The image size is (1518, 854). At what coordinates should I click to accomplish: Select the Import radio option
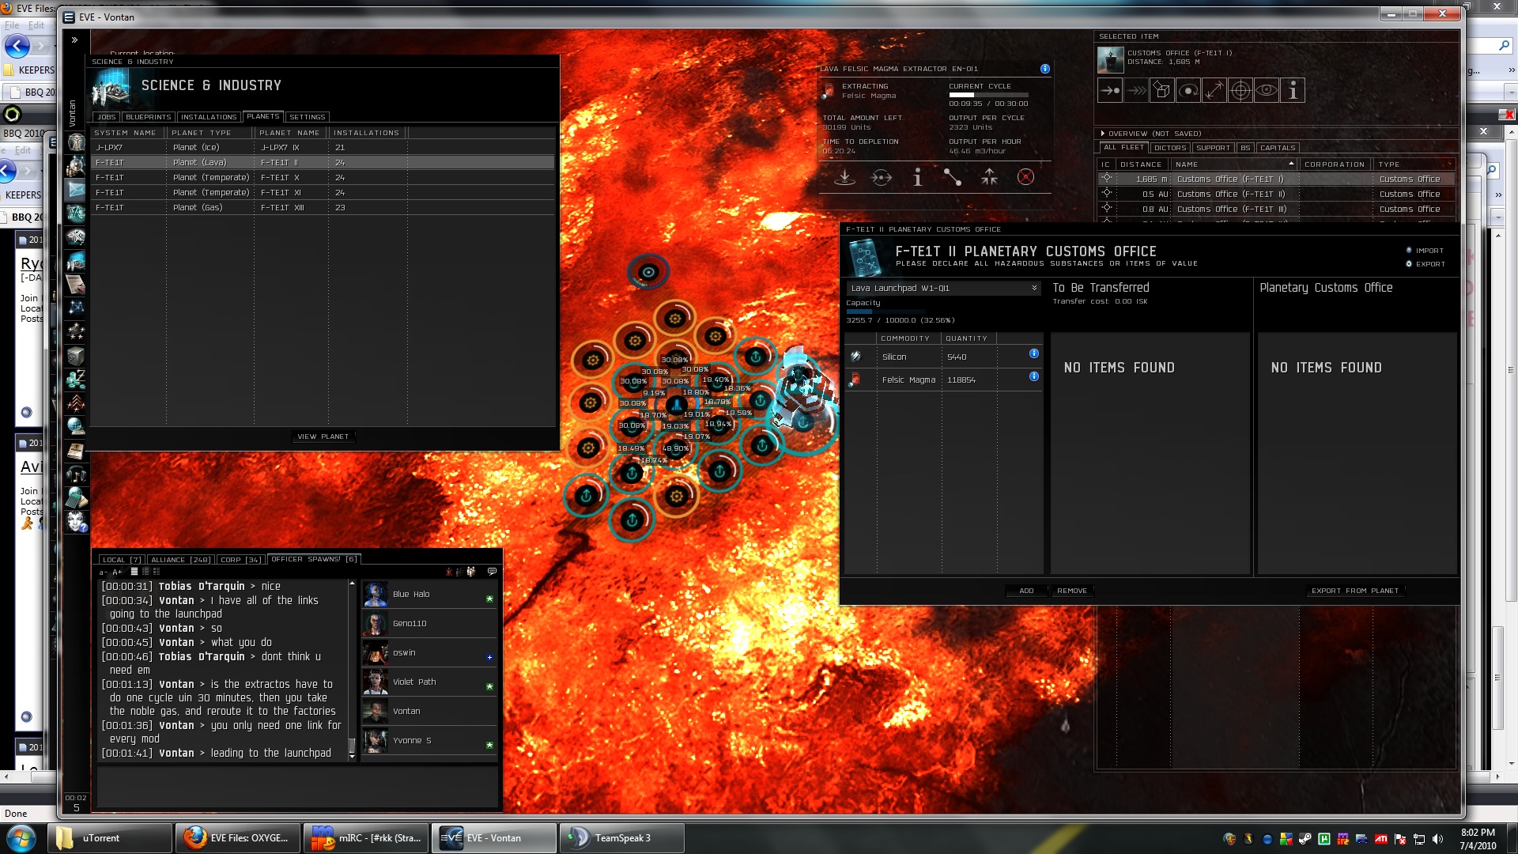1409,251
